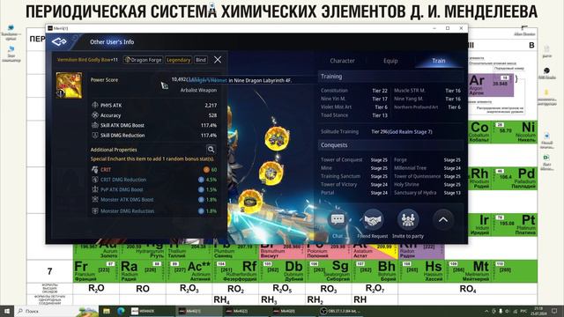Viewport: 564px width, 317px height.
Task: Click the Power Score label
Action: [104, 80]
